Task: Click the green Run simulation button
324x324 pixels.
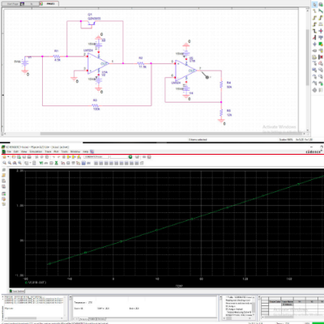Action: coord(130,157)
